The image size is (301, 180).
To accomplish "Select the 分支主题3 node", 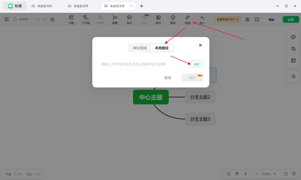I will pyautogui.click(x=200, y=119).
